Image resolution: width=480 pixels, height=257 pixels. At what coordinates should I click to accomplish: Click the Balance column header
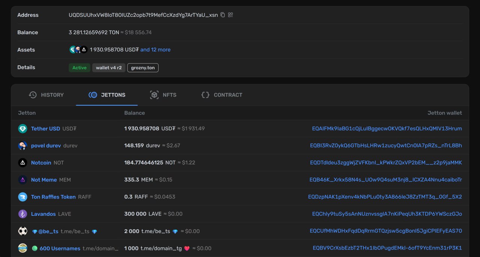tap(135, 113)
